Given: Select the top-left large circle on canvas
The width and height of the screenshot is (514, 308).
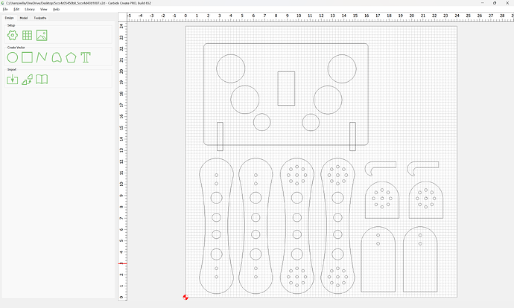Looking at the screenshot, I should (x=231, y=68).
